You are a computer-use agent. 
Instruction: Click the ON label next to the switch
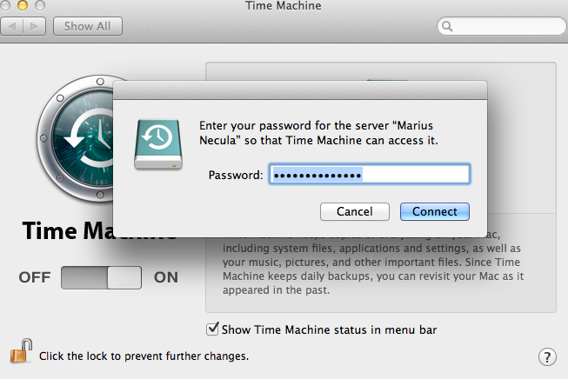click(x=166, y=277)
